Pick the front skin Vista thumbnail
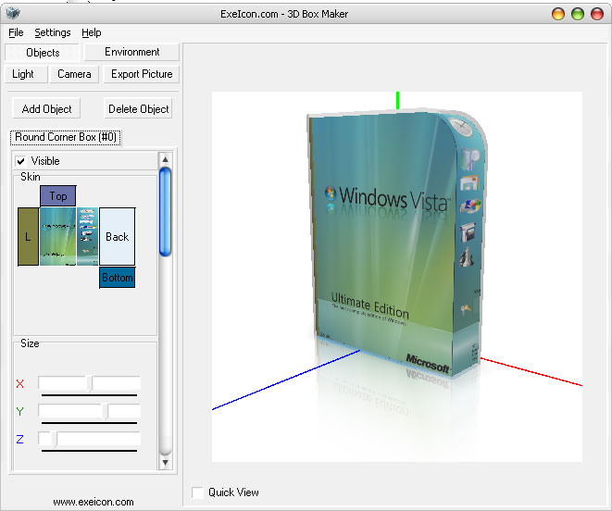This screenshot has width=612, height=511. pyautogui.click(x=57, y=237)
